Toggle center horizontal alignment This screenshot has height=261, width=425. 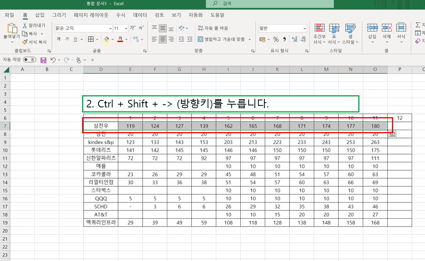click(x=163, y=39)
